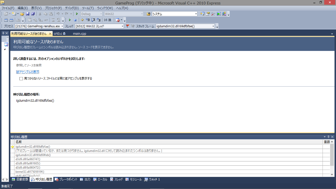Screen dimensions: 336x189
Task: Click the 逆アセンブルの表示 link
Action: pos(28,72)
